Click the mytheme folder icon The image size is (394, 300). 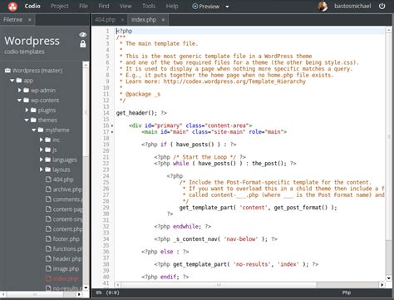pos(41,130)
